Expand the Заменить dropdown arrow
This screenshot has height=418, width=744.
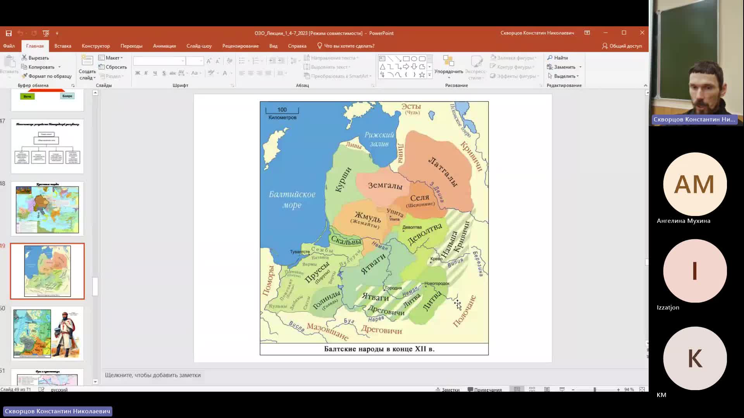pos(580,67)
